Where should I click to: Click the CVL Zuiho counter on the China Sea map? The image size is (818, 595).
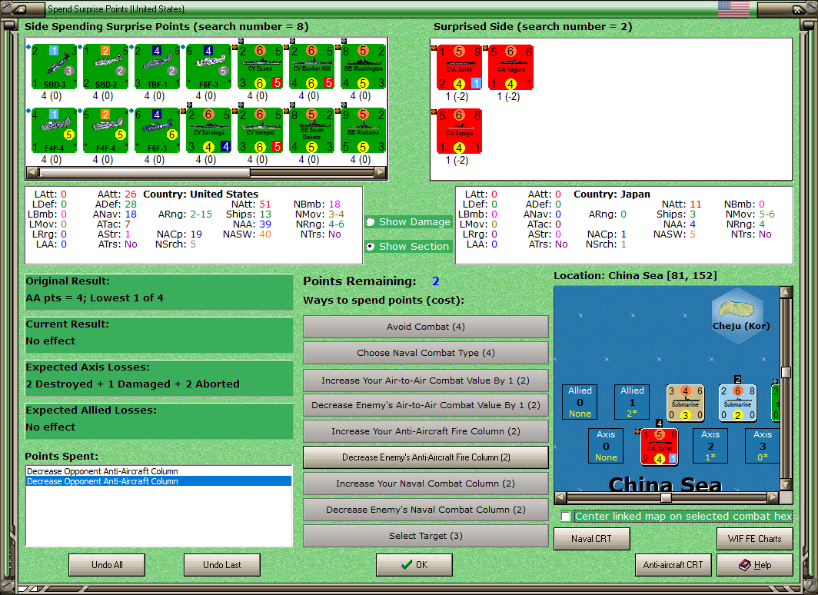pyautogui.click(x=660, y=447)
